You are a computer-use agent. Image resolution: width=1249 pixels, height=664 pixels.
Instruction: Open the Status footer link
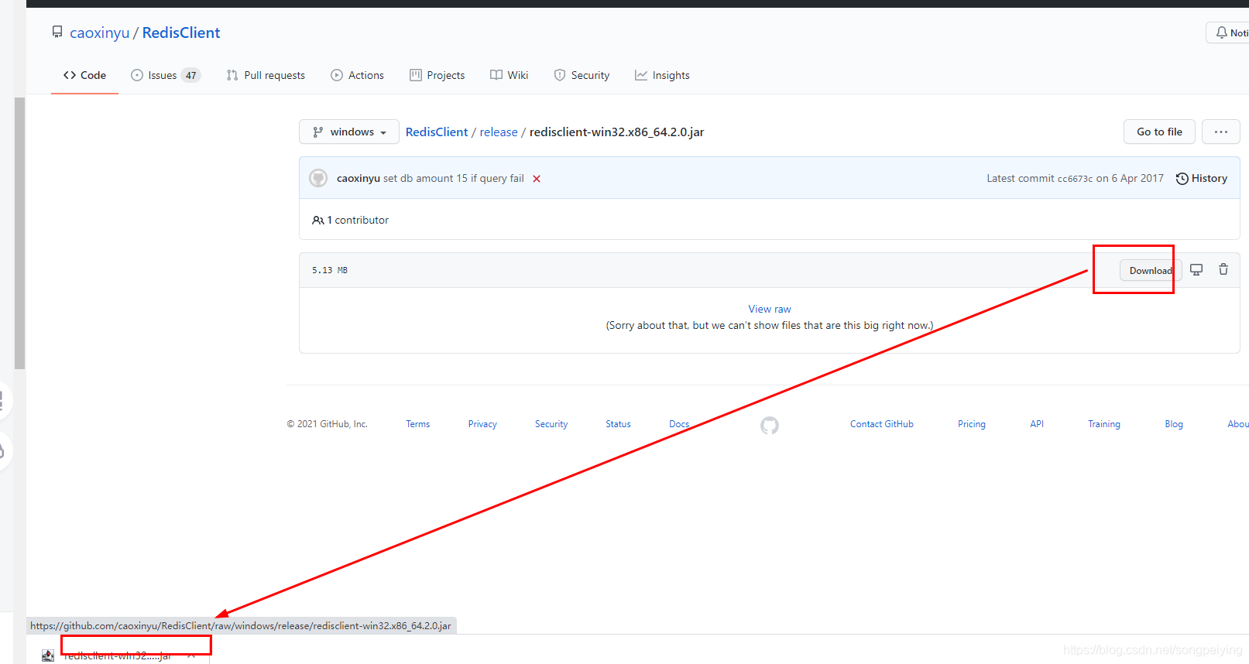tap(618, 424)
